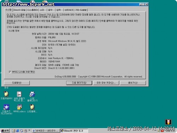This screenshot has width=177, height=133.
Task: Click the 시스템 정보 group label
Action: click(14, 31)
